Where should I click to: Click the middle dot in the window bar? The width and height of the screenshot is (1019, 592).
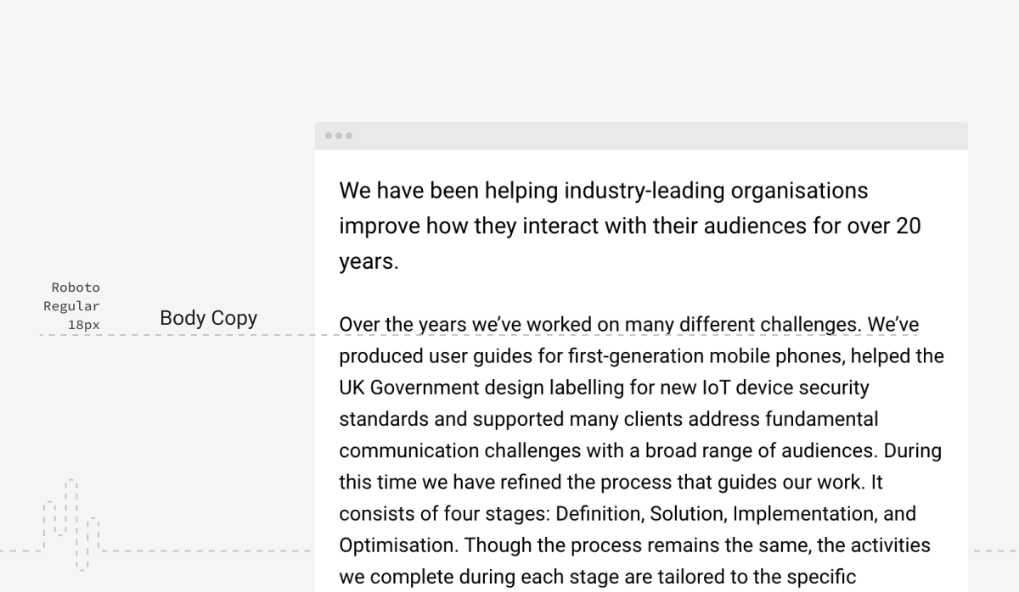(x=339, y=136)
